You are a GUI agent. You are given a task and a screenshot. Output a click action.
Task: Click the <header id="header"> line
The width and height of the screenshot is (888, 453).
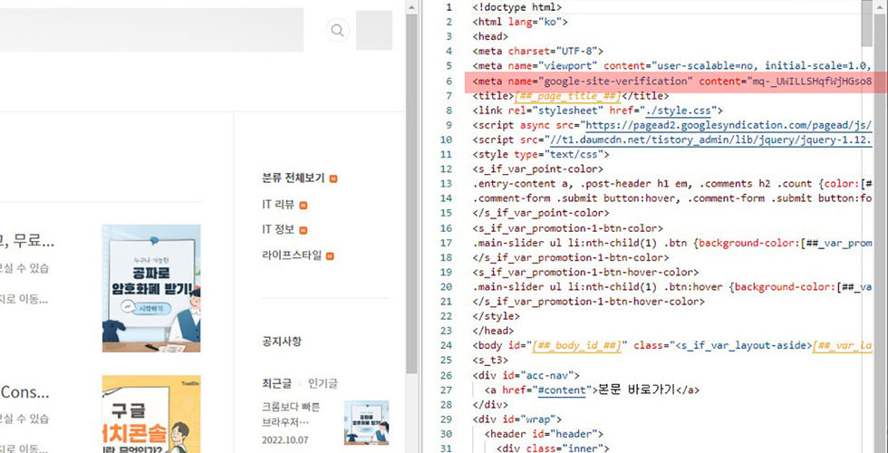(x=544, y=434)
